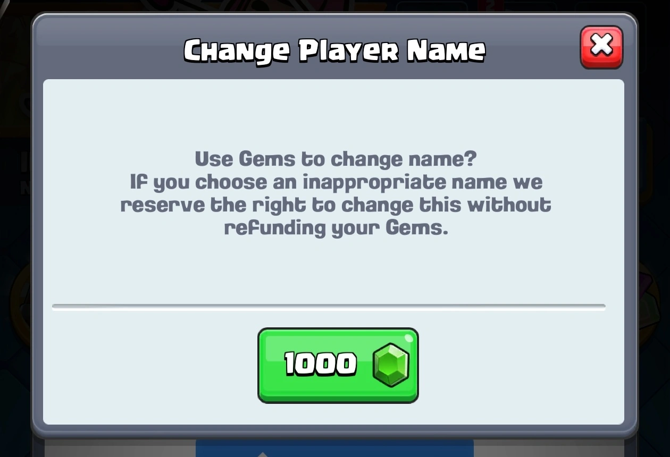The height and width of the screenshot is (457, 670).
Task: Select the Change Player Name title
Action: pos(334,51)
